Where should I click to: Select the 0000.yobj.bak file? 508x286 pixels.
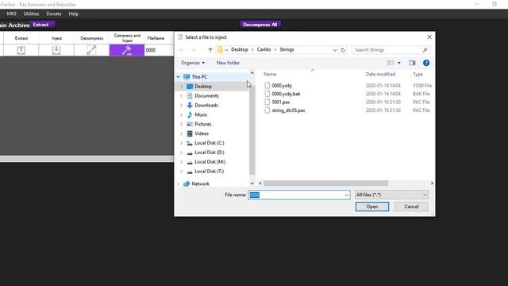(286, 94)
